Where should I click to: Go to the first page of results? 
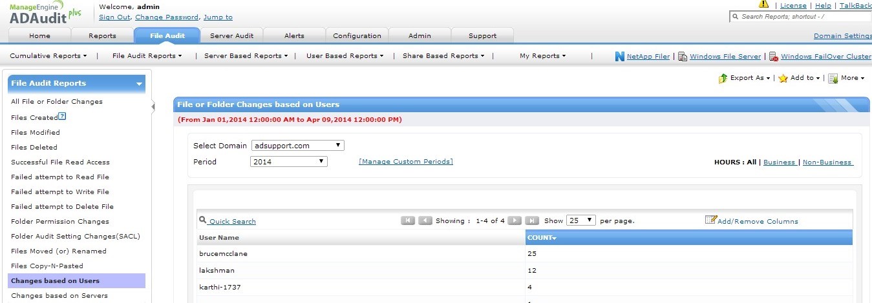pos(408,220)
